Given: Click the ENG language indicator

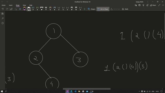Looking at the screenshot, I should pos(153,91).
